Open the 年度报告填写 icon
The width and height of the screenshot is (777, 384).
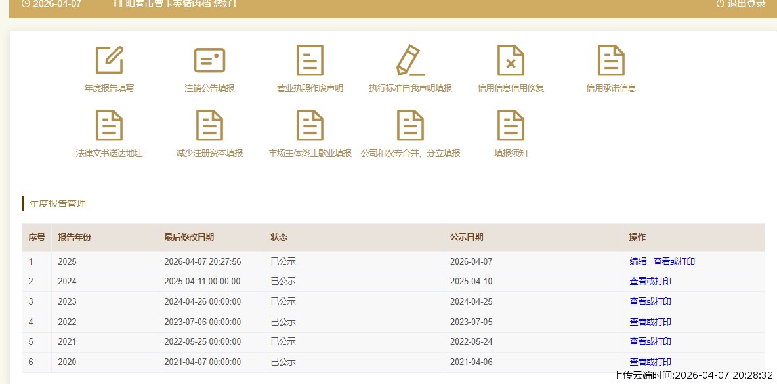tap(109, 61)
